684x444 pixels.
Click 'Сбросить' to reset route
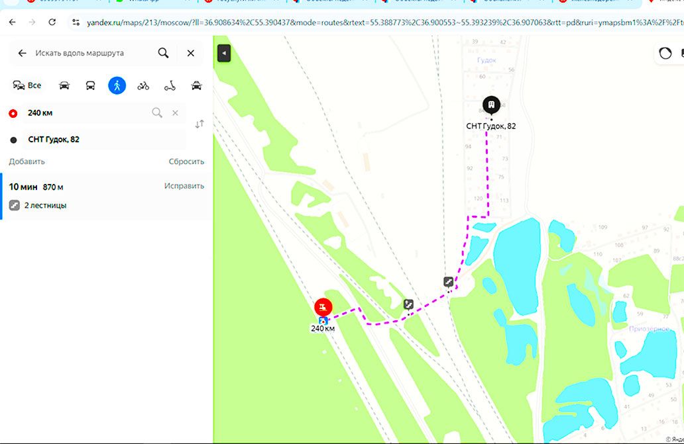(186, 161)
